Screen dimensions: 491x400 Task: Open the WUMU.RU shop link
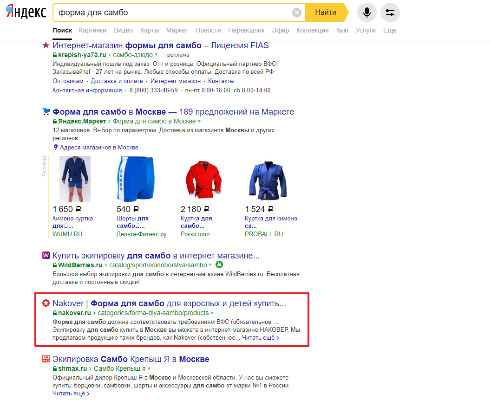(x=67, y=234)
